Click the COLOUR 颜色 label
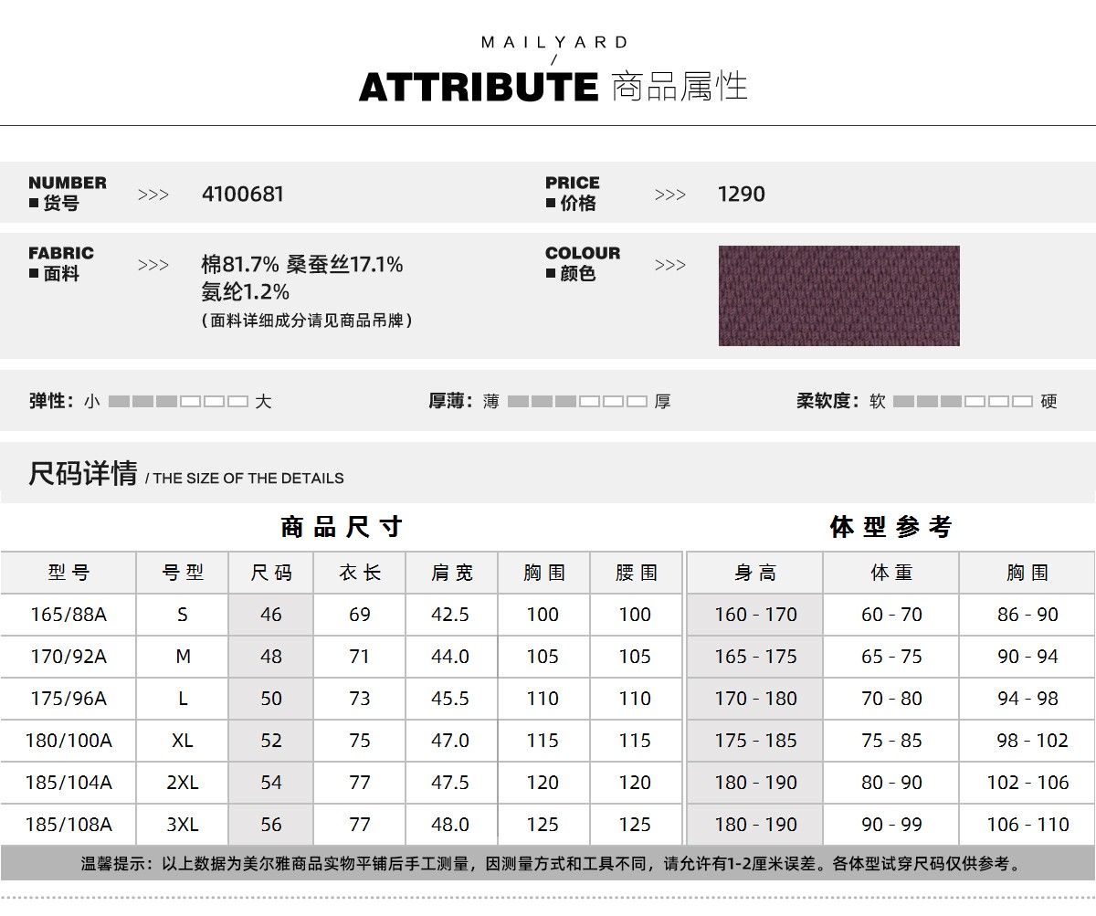 [x=583, y=263]
